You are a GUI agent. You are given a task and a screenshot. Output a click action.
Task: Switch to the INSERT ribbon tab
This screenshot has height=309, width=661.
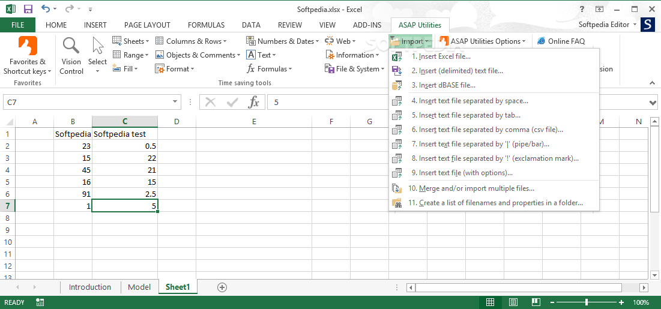(95, 25)
